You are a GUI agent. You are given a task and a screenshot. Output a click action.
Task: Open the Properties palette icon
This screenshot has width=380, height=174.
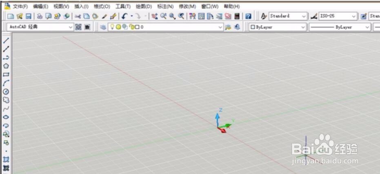tap(192, 16)
